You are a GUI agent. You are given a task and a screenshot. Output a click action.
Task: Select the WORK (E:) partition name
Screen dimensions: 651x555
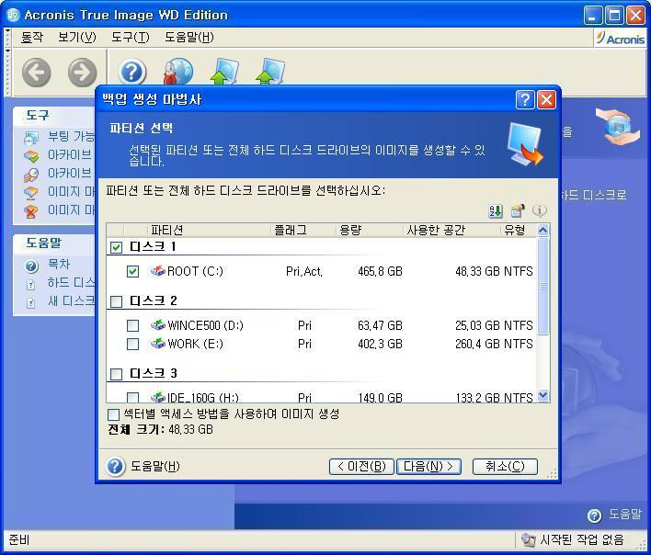(x=195, y=344)
